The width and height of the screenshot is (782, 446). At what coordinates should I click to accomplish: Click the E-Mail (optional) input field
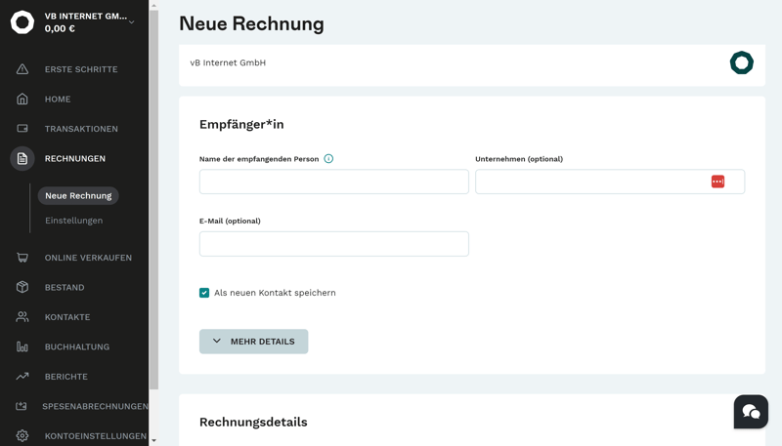tap(333, 244)
